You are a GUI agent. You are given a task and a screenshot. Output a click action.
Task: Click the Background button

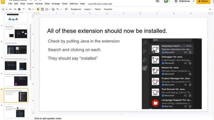point(76,9)
